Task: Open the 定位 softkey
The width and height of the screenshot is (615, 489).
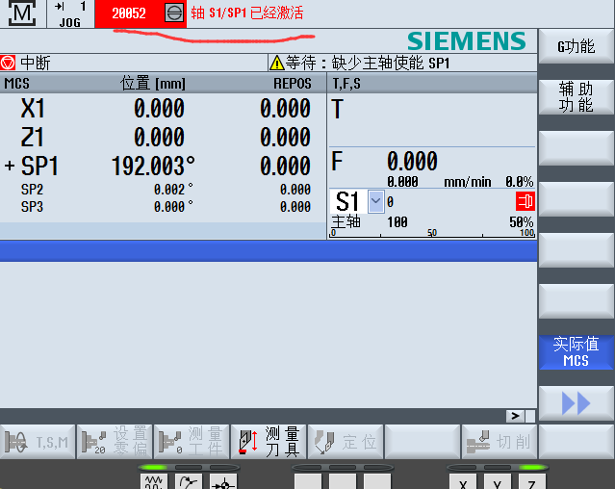Action: coord(346,442)
